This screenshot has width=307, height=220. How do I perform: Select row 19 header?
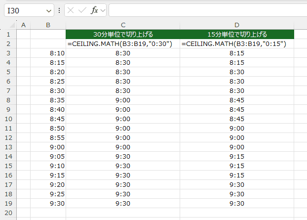(x=8, y=203)
